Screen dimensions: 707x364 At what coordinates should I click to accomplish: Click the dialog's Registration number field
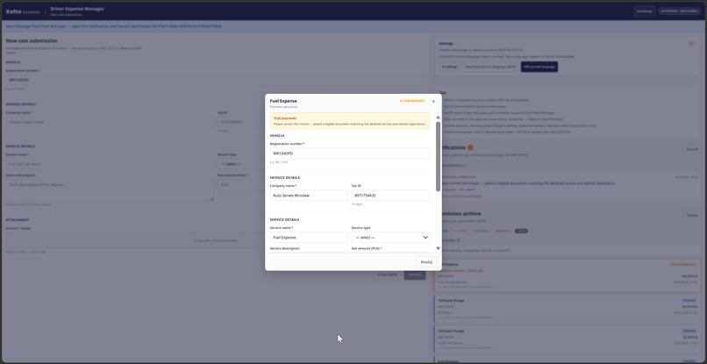349,153
